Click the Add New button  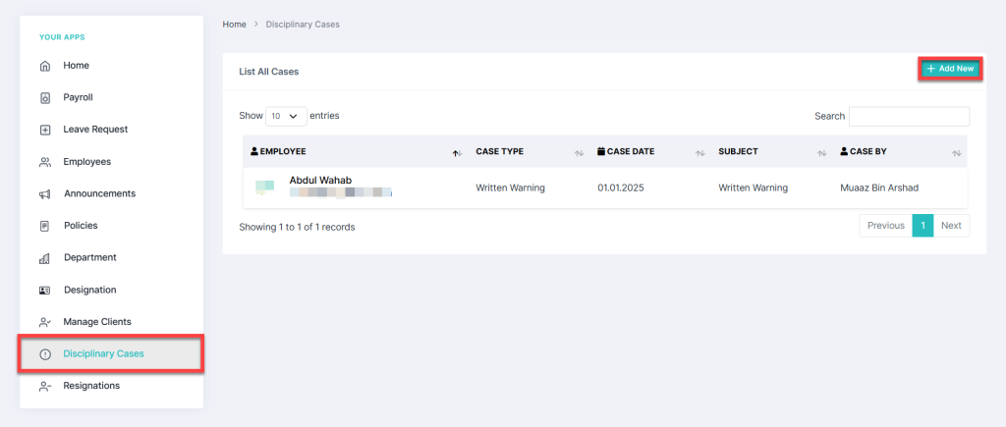point(950,69)
